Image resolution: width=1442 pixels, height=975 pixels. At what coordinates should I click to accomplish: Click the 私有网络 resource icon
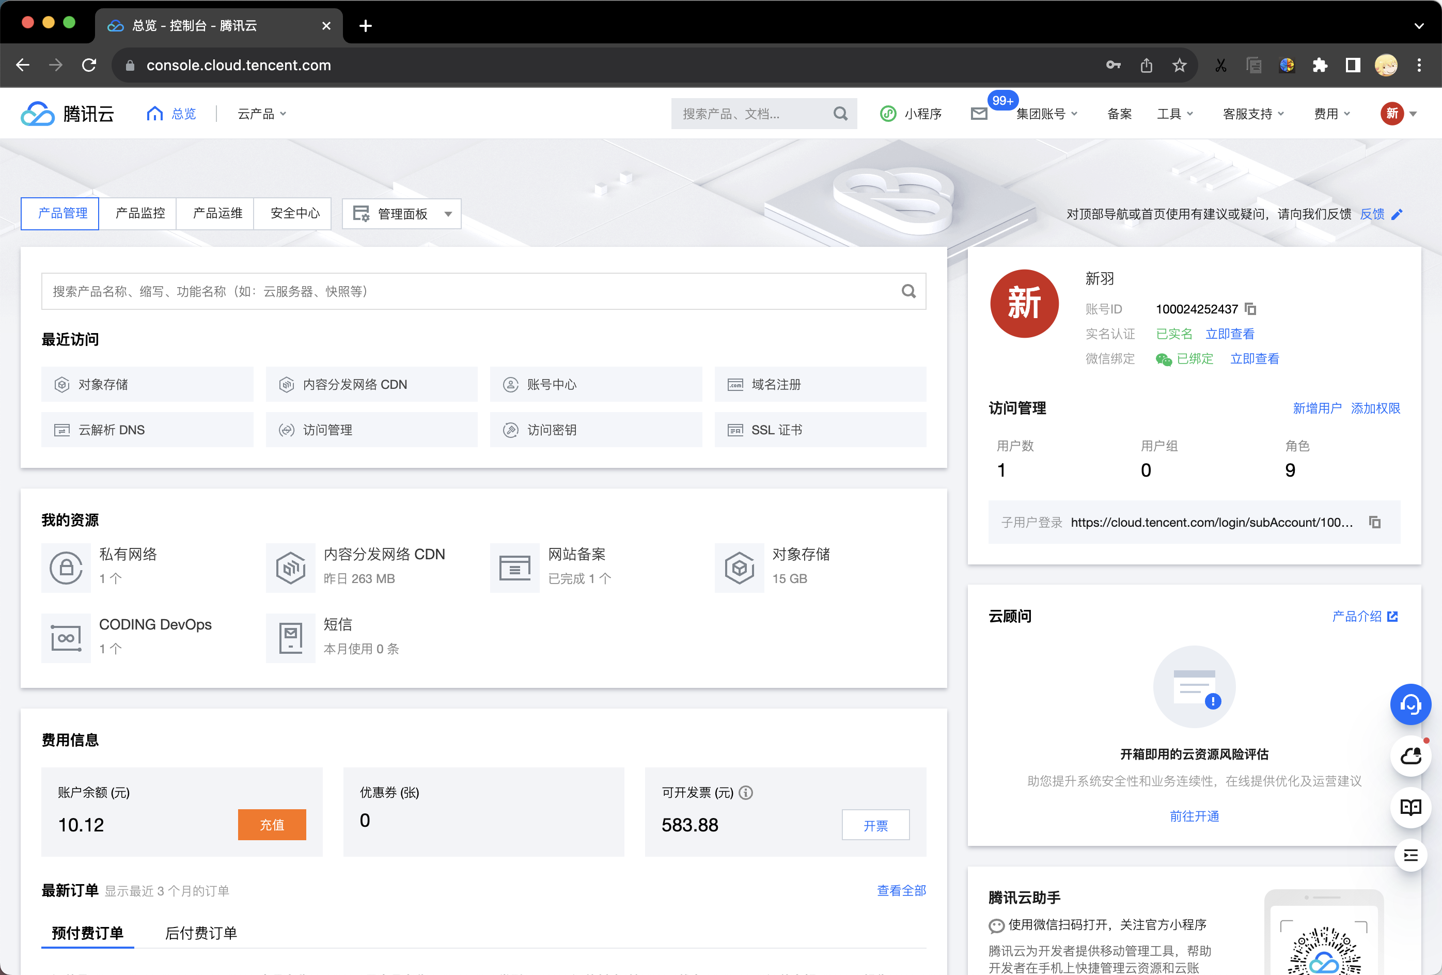click(x=66, y=568)
